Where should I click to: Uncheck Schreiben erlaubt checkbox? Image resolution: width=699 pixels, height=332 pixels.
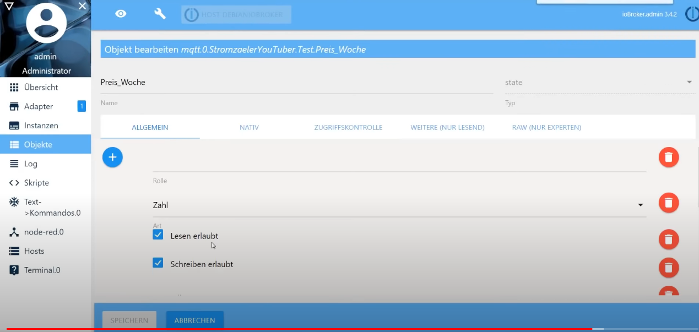click(x=158, y=263)
